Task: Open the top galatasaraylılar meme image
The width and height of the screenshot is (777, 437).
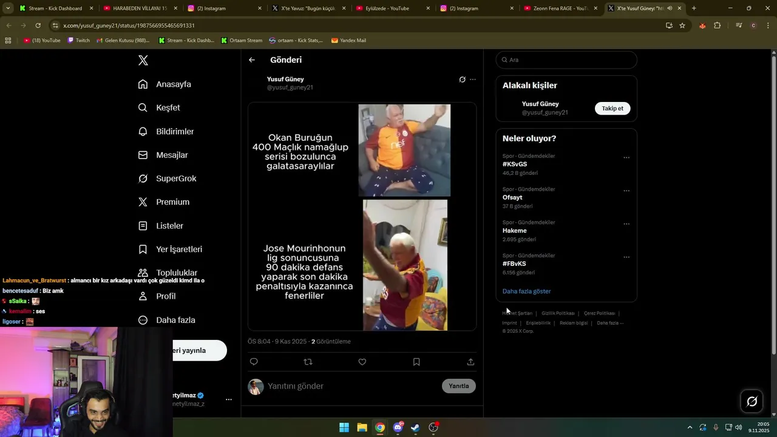Action: coord(404,150)
